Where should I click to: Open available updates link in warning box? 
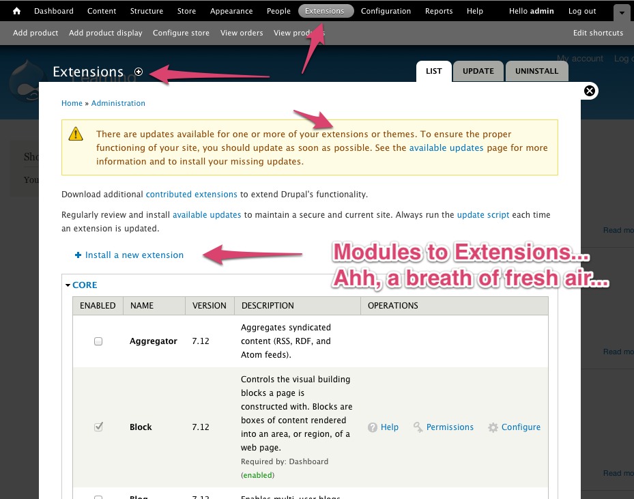point(446,147)
